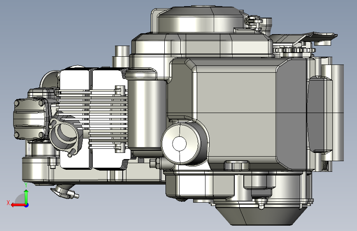Select the blue Z axis dot at triad origin

[27, 205]
